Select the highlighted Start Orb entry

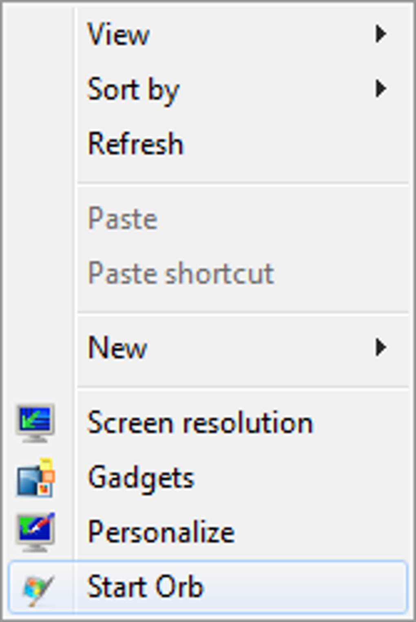[x=208, y=587]
